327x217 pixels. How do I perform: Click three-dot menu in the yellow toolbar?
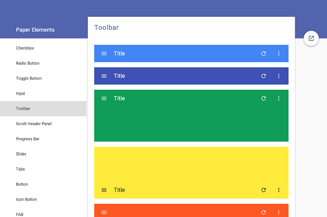pyautogui.click(x=278, y=190)
